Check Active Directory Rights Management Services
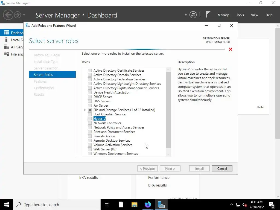 [x=90, y=88]
